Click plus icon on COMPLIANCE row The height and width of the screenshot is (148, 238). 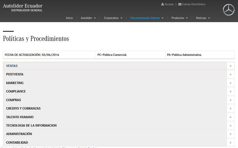[x=230, y=91]
